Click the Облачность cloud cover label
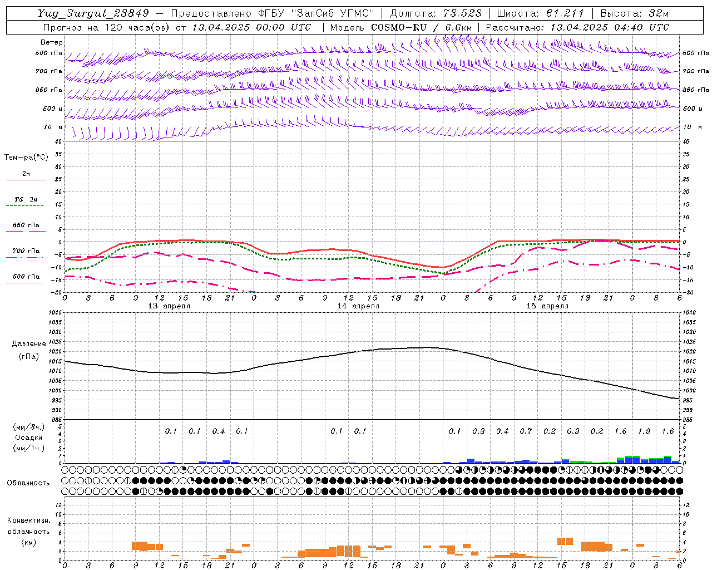The height and width of the screenshot is (570, 712). tap(28, 483)
